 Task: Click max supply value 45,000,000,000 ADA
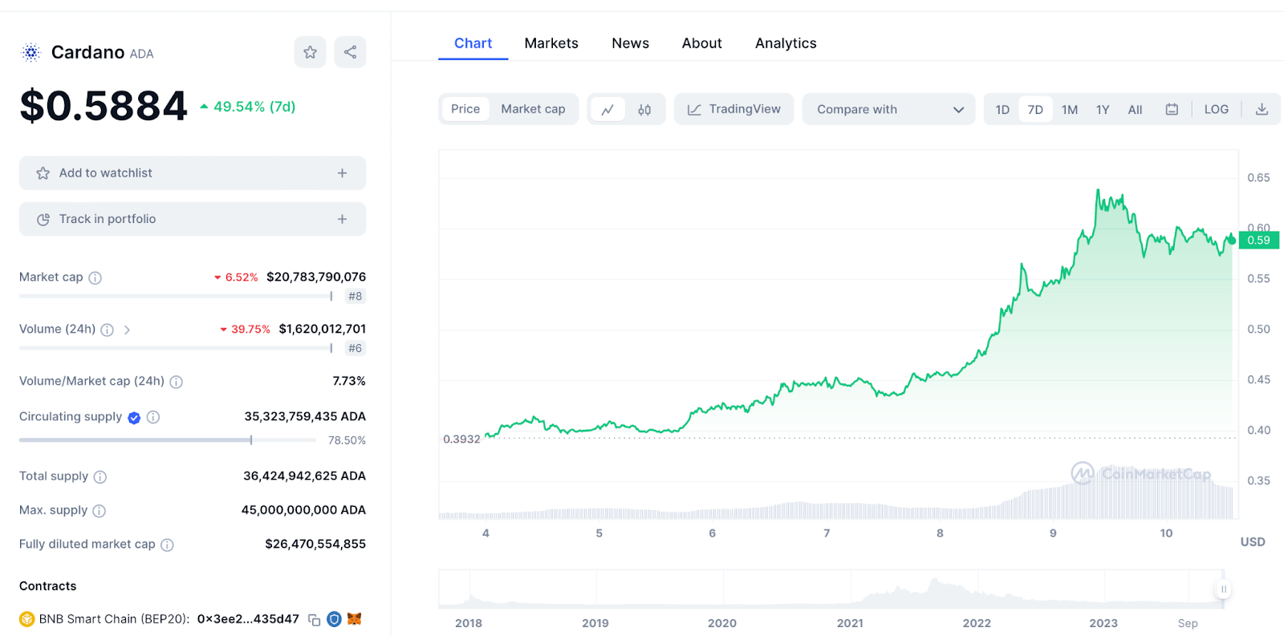303,510
